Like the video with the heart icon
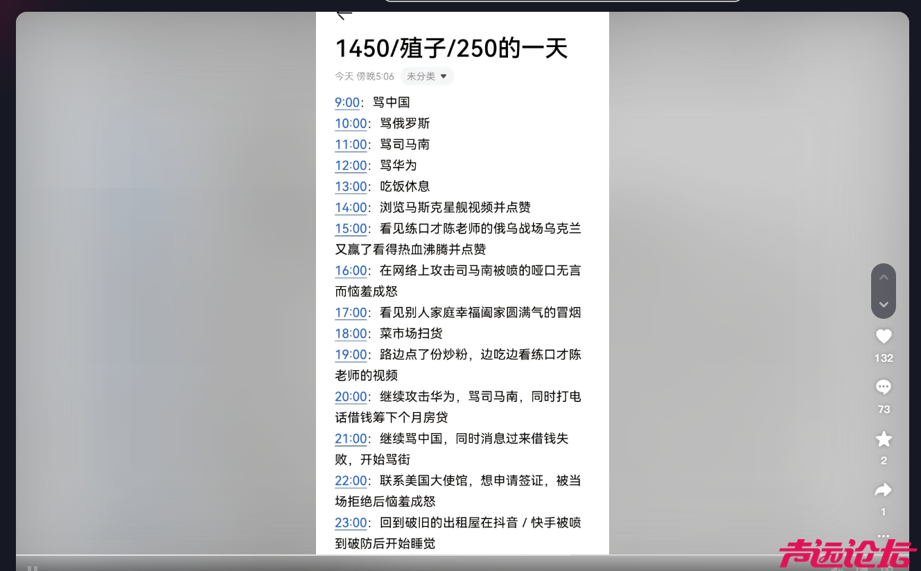This screenshot has height=571, width=921. [x=884, y=336]
